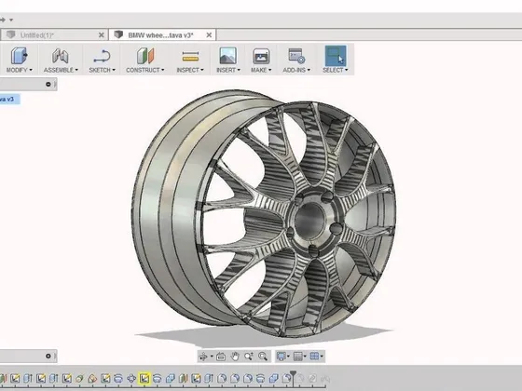Click the Insert image icon

(x=228, y=56)
